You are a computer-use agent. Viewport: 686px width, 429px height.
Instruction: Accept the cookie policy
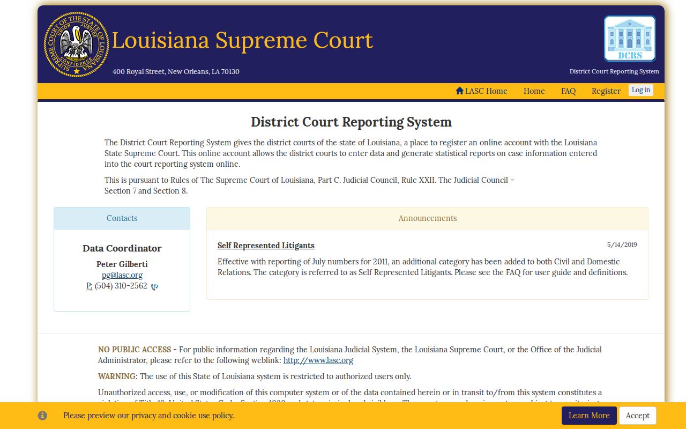[638, 416]
